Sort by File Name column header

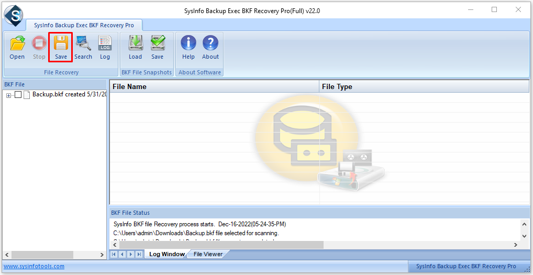coord(215,86)
